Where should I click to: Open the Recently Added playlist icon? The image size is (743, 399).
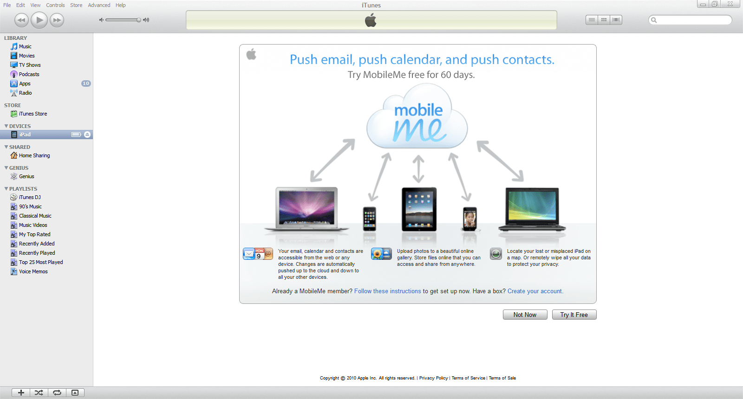14,244
